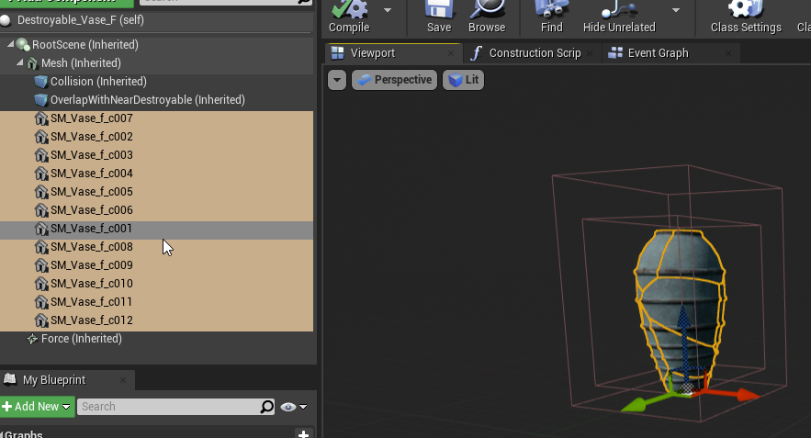Switch to the Event Graph tab
Image resolution: width=811 pixels, height=438 pixels.
pos(658,53)
